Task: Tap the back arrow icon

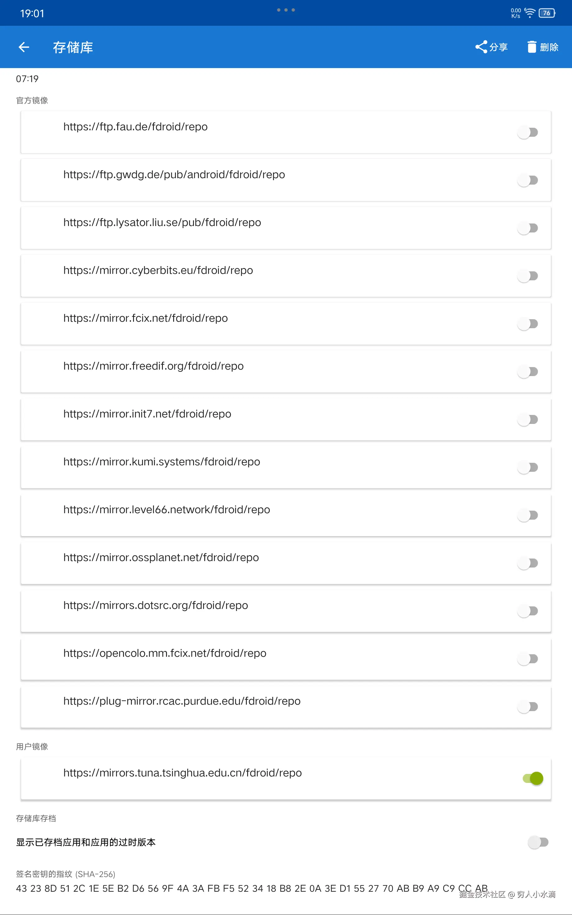Action: point(24,47)
